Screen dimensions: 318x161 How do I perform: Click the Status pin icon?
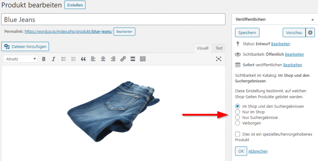tap(238, 44)
